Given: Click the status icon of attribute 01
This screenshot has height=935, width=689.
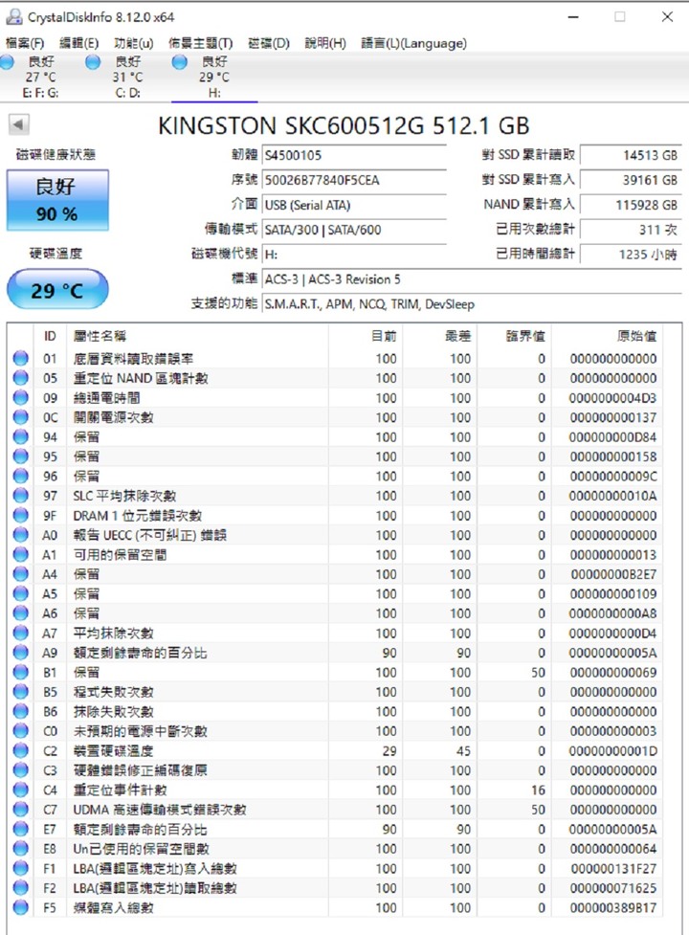Looking at the screenshot, I should point(21,358).
